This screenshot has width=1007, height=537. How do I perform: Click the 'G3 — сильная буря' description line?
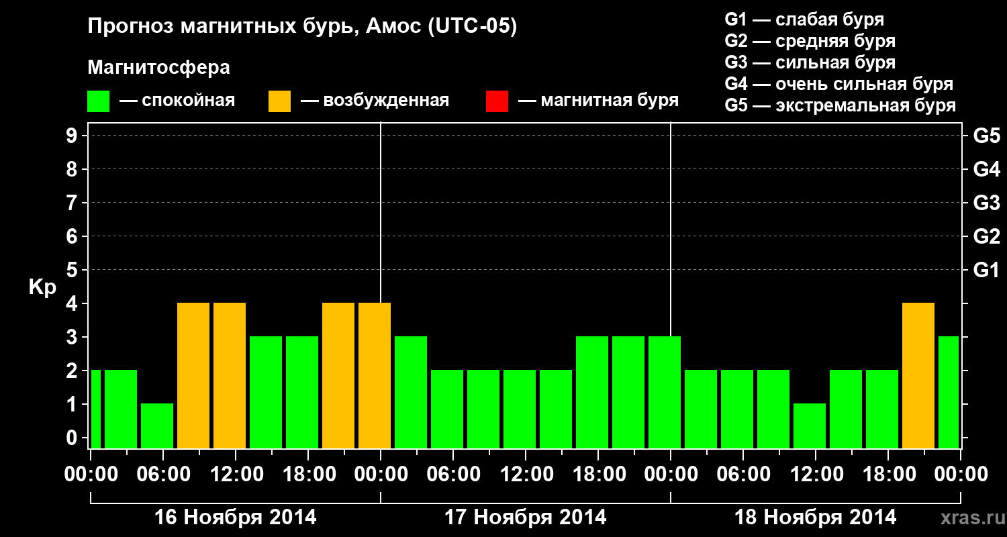pyautogui.click(x=810, y=62)
